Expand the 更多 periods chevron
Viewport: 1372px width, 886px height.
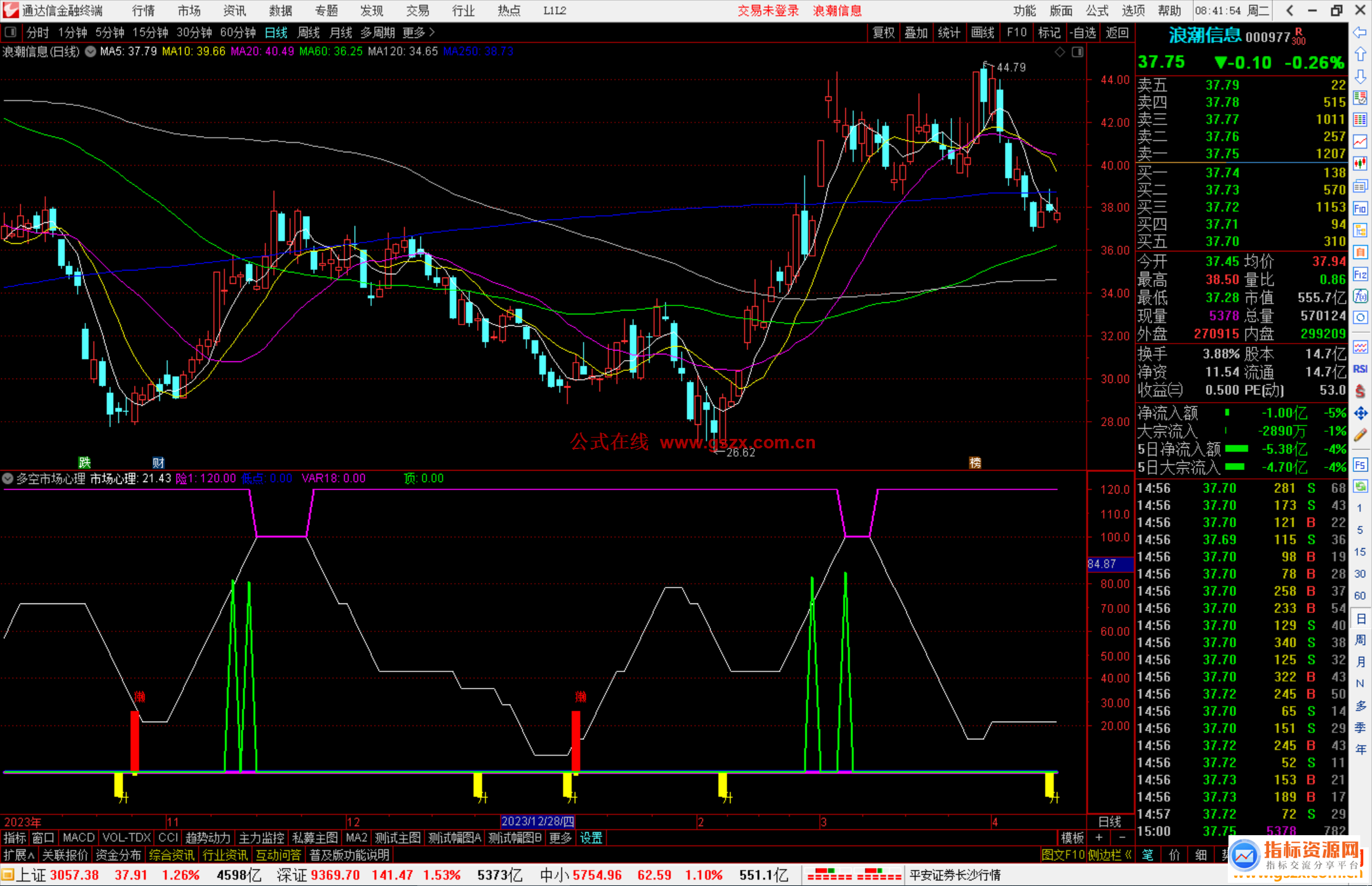coord(419,32)
